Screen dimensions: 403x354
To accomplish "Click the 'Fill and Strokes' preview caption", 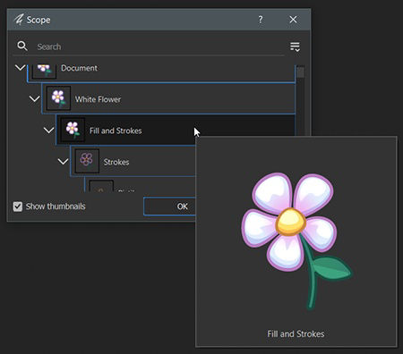I will click(296, 333).
